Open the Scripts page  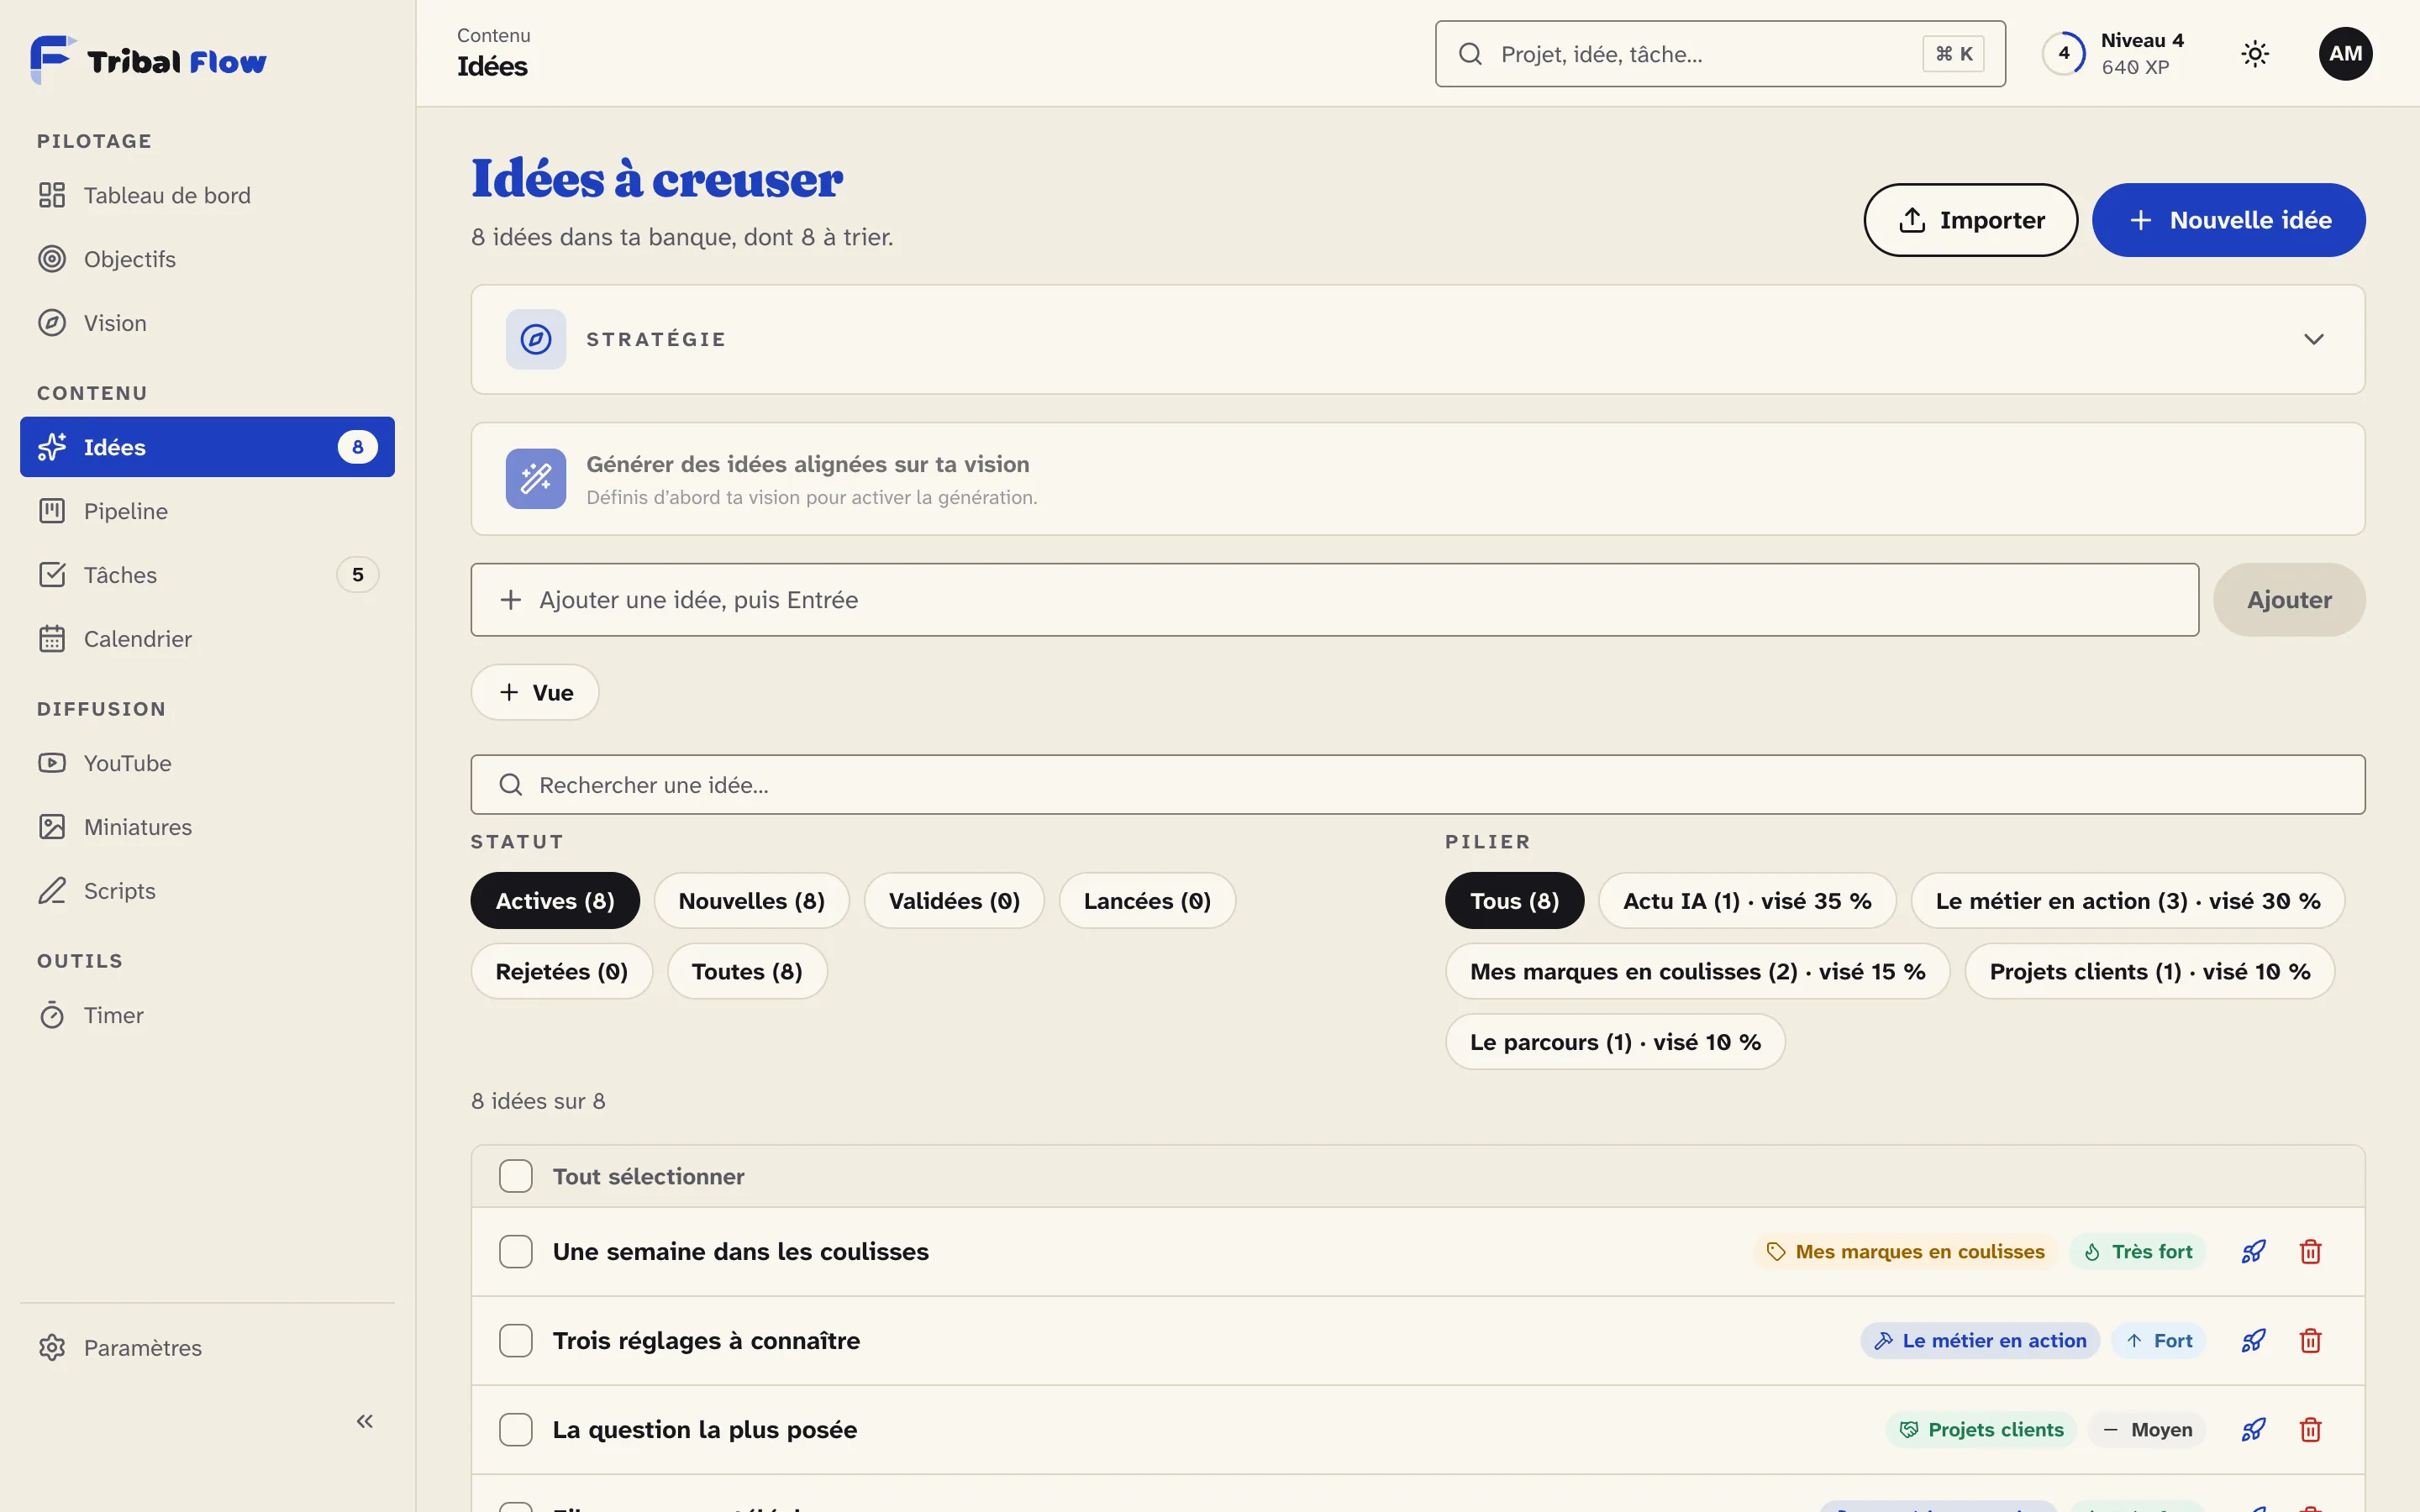pos(207,891)
